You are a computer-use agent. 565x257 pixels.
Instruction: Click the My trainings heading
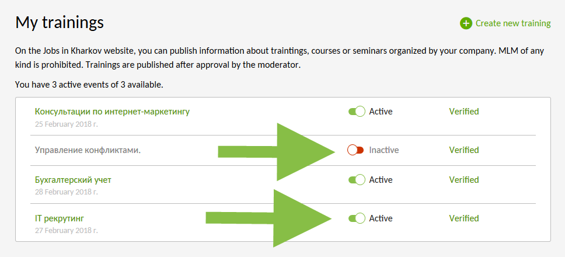(x=60, y=23)
